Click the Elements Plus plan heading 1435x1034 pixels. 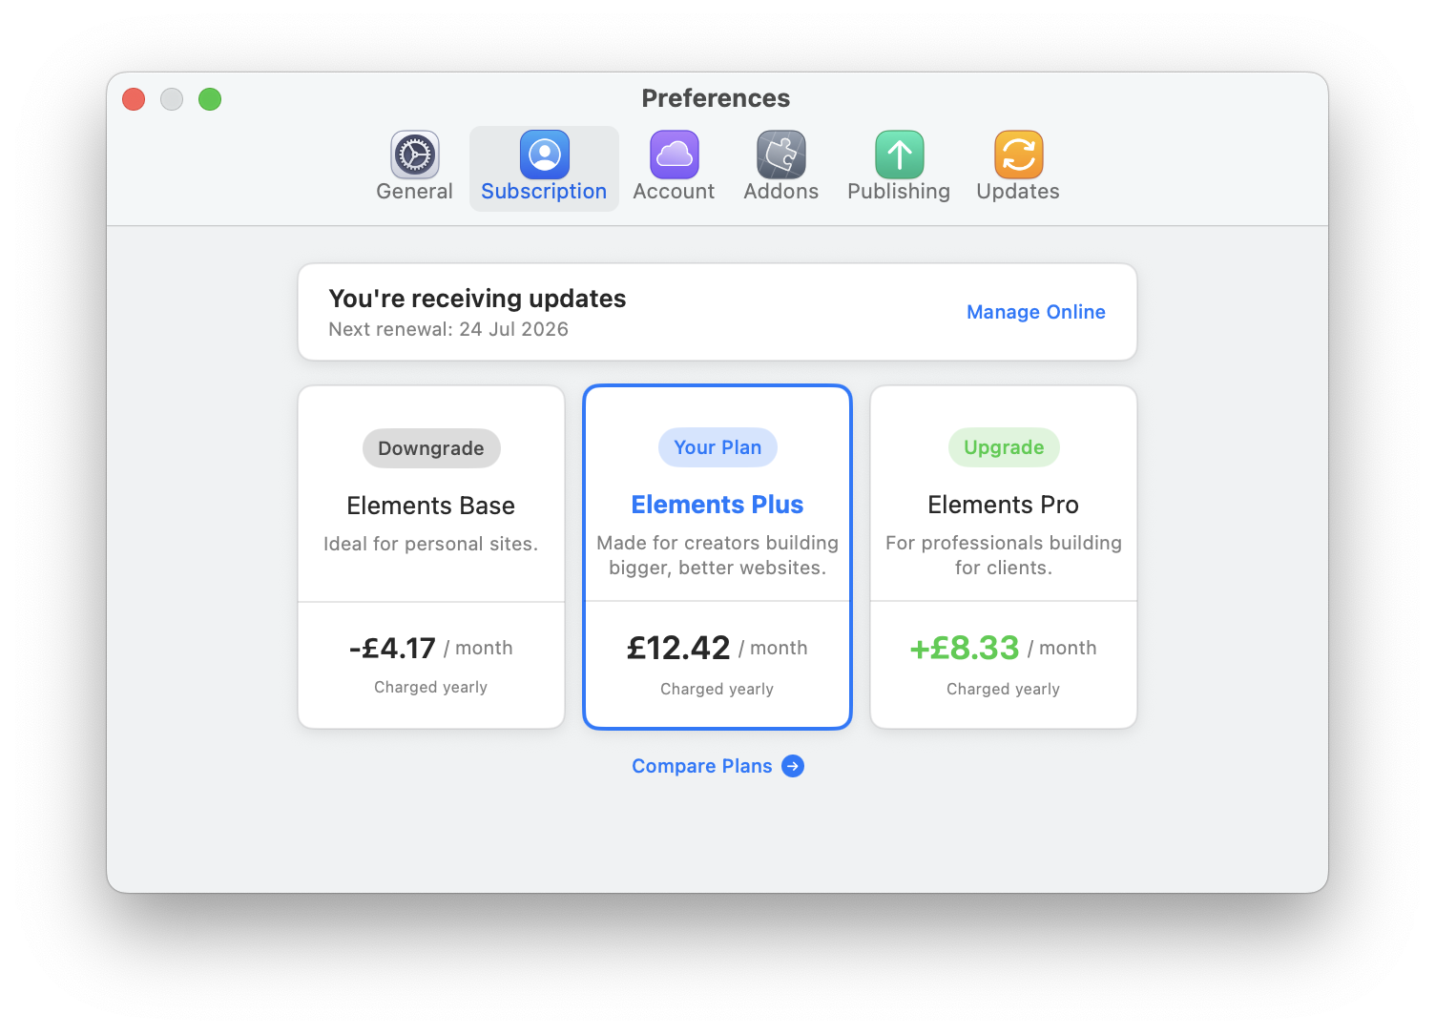pos(717,505)
